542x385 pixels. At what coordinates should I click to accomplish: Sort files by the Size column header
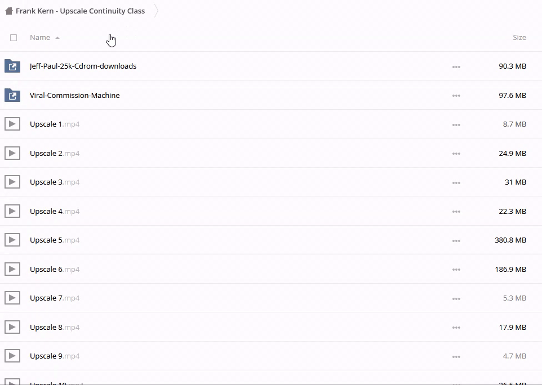[x=519, y=38]
